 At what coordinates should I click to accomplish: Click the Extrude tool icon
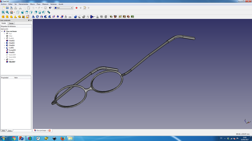33,17
